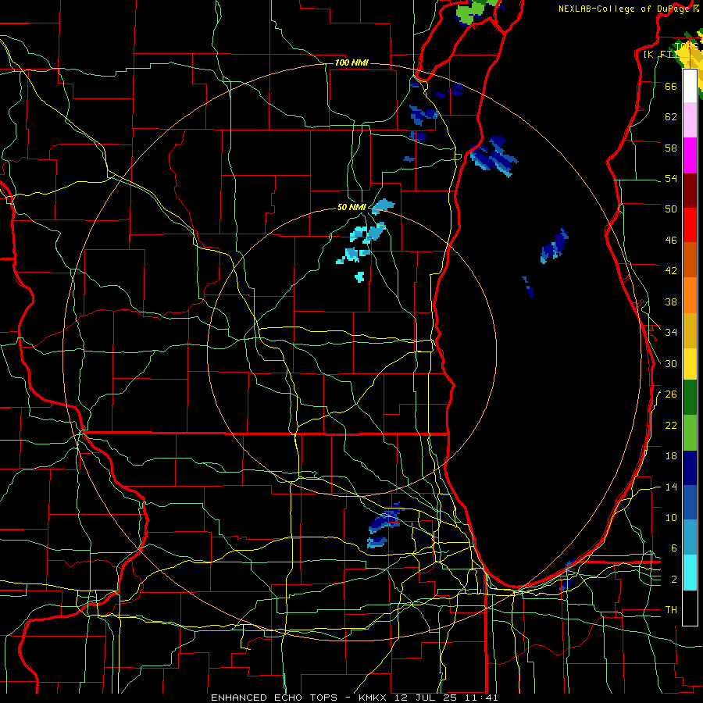Viewport: 703px width, 703px height.
Task: Click the gold legend swatch
Action: click(x=690, y=330)
